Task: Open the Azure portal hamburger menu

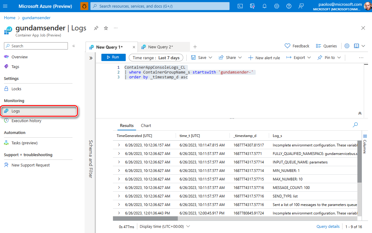Action: 5,6
